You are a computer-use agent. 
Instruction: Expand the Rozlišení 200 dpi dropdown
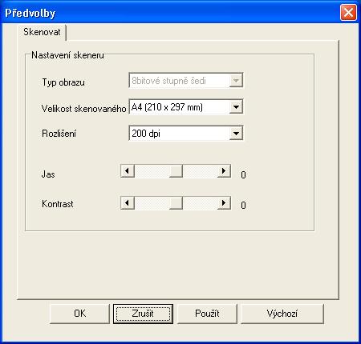point(186,133)
